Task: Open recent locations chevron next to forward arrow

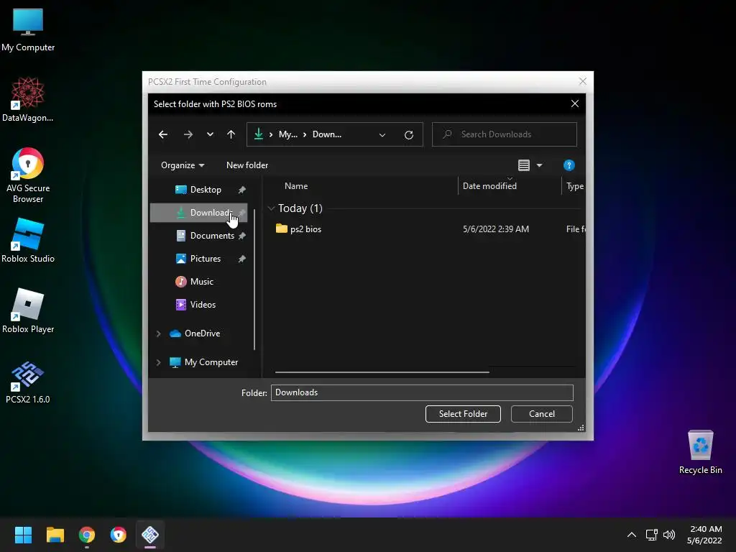Action: 210,134
